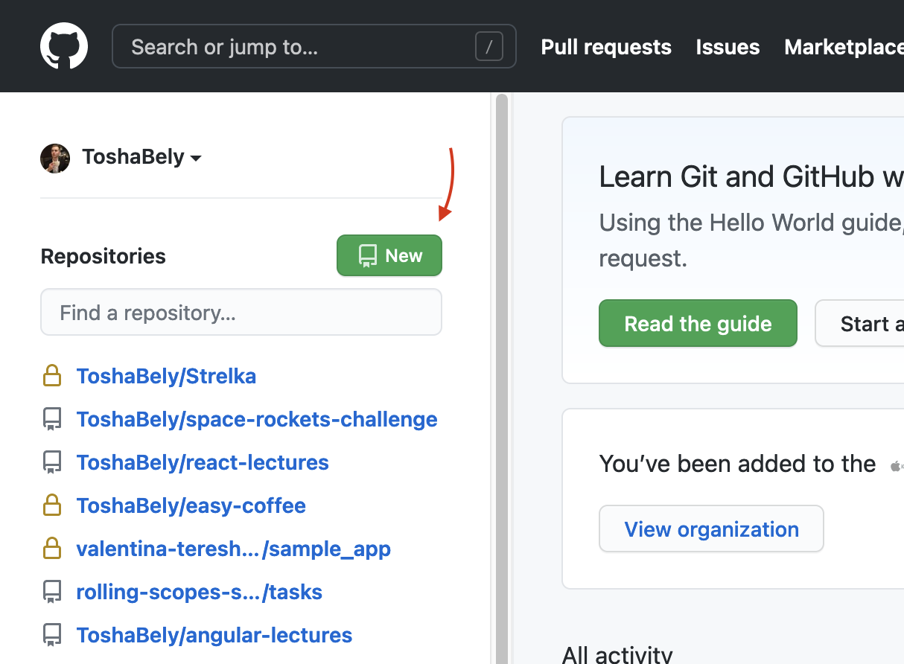Viewport: 904px width, 664px height.
Task: Click the slash shortcut icon in search
Action: coord(489,48)
